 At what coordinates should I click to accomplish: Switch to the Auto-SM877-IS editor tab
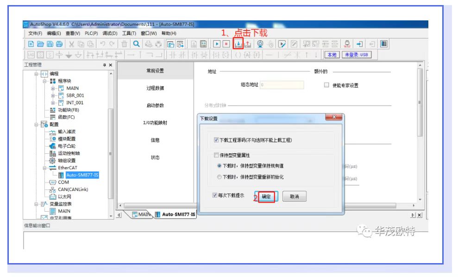click(175, 214)
